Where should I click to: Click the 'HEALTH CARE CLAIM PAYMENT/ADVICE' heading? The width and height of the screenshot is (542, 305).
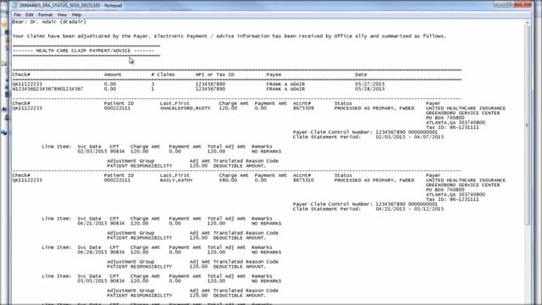point(83,51)
